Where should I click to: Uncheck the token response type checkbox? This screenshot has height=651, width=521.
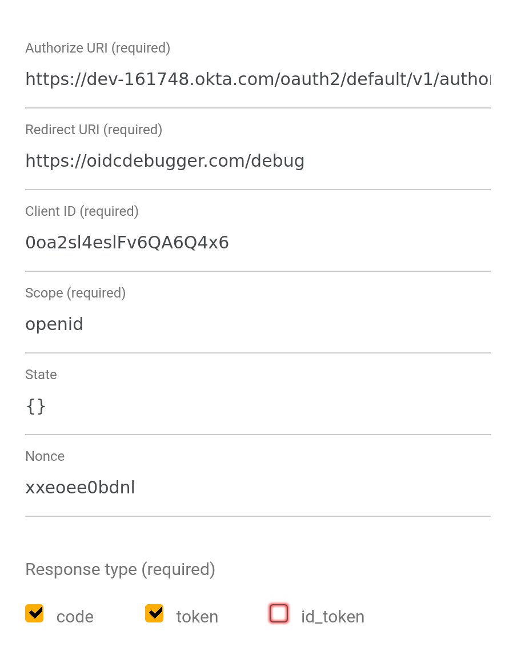point(154,613)
